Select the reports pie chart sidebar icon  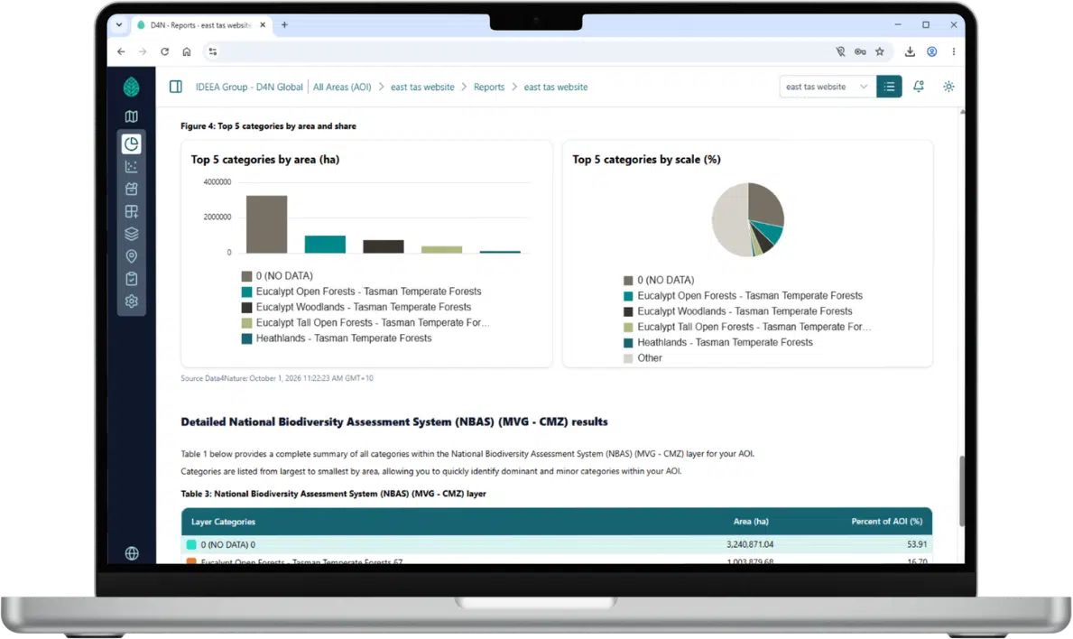click(132, 144)
